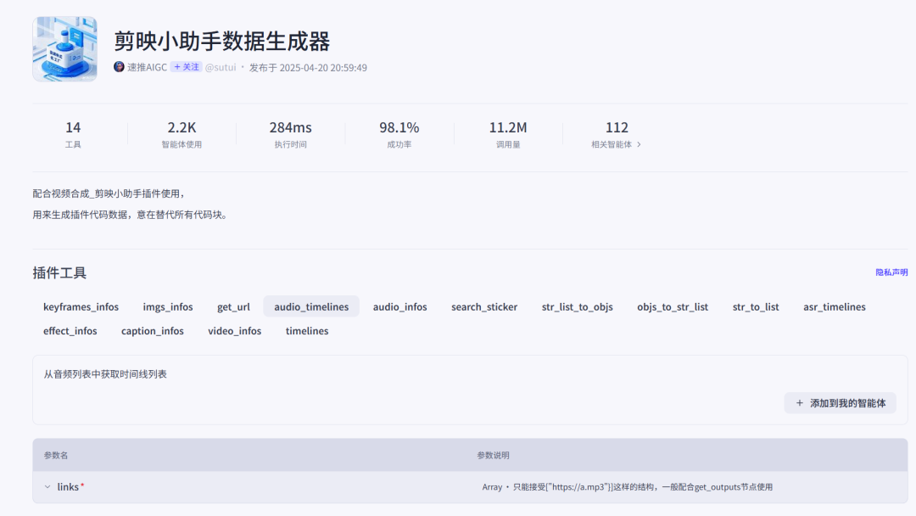Click the 从音频列表中获取时间线列表 description text
The image size is (916, 516).
105,374
